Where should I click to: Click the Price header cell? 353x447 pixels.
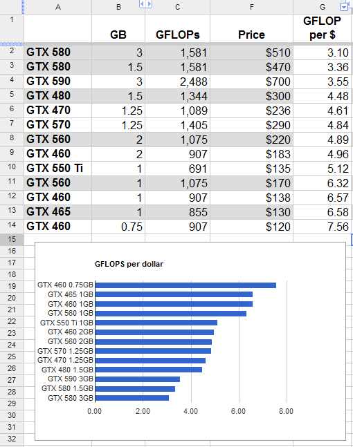click(252, 28)
